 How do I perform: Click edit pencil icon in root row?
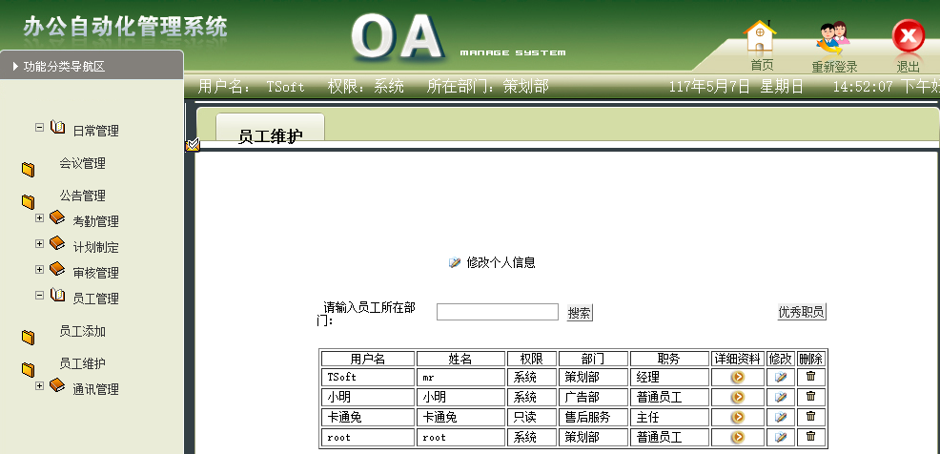click(x=781, y=437)
